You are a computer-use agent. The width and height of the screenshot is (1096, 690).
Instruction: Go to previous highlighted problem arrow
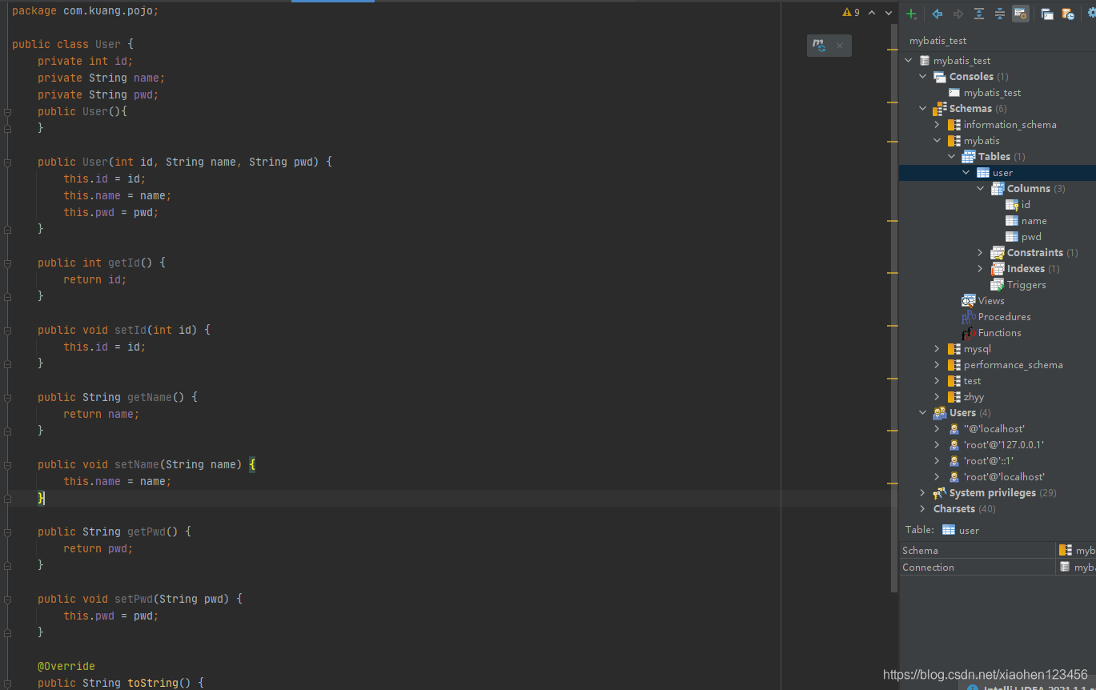[872, 13]
